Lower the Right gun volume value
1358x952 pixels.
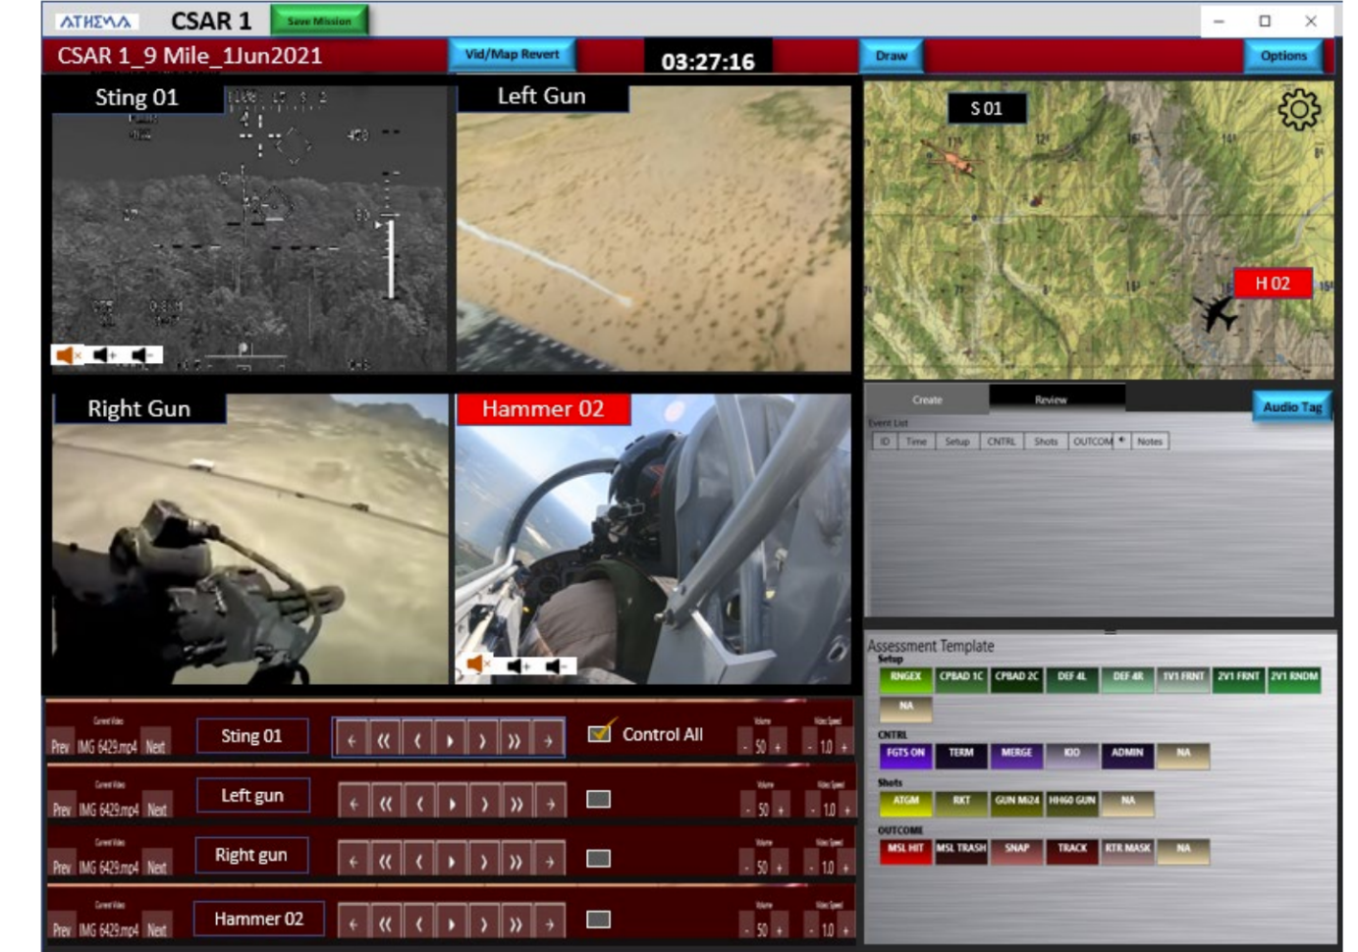[x=747, y=868]
